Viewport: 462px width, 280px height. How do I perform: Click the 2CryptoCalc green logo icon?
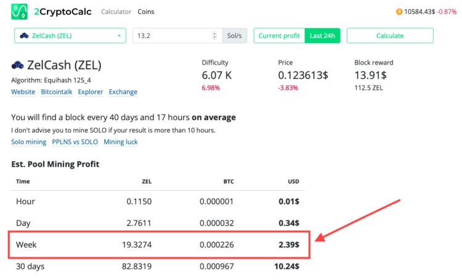(19, 12)
